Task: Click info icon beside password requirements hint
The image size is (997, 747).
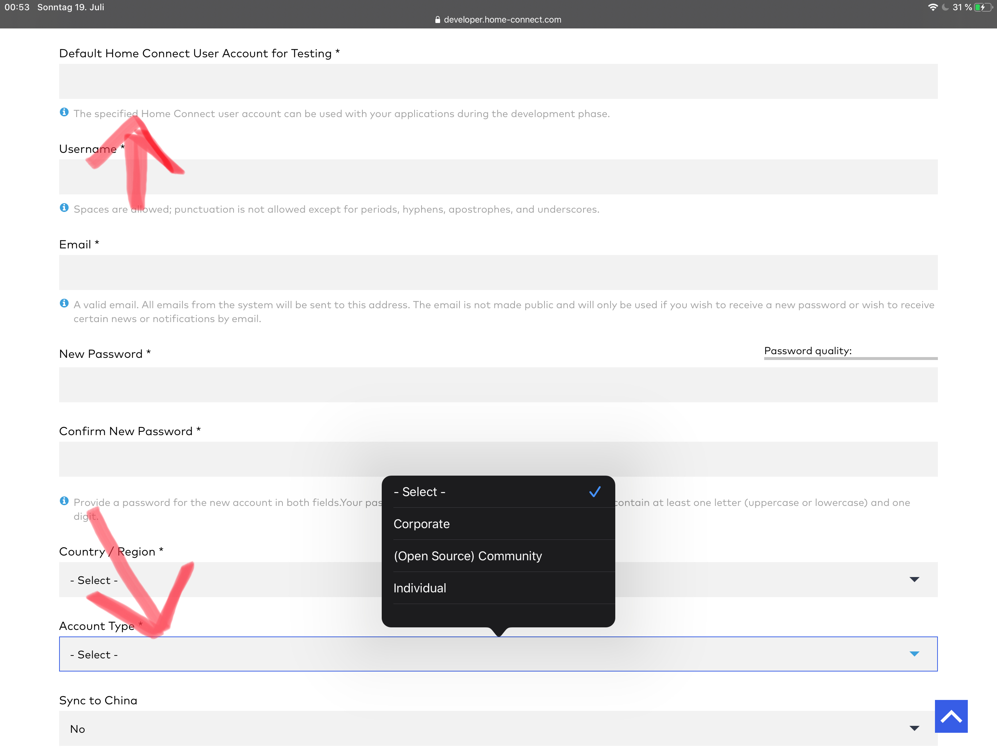Action: [x=64, y=501]
